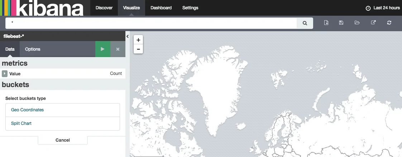Discard changes with the grey X button
The image size is (402, 157).
tap(118, 49)
